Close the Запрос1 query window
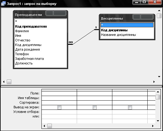The height and width of the screenshot is (131, 163). coord(155,2)
